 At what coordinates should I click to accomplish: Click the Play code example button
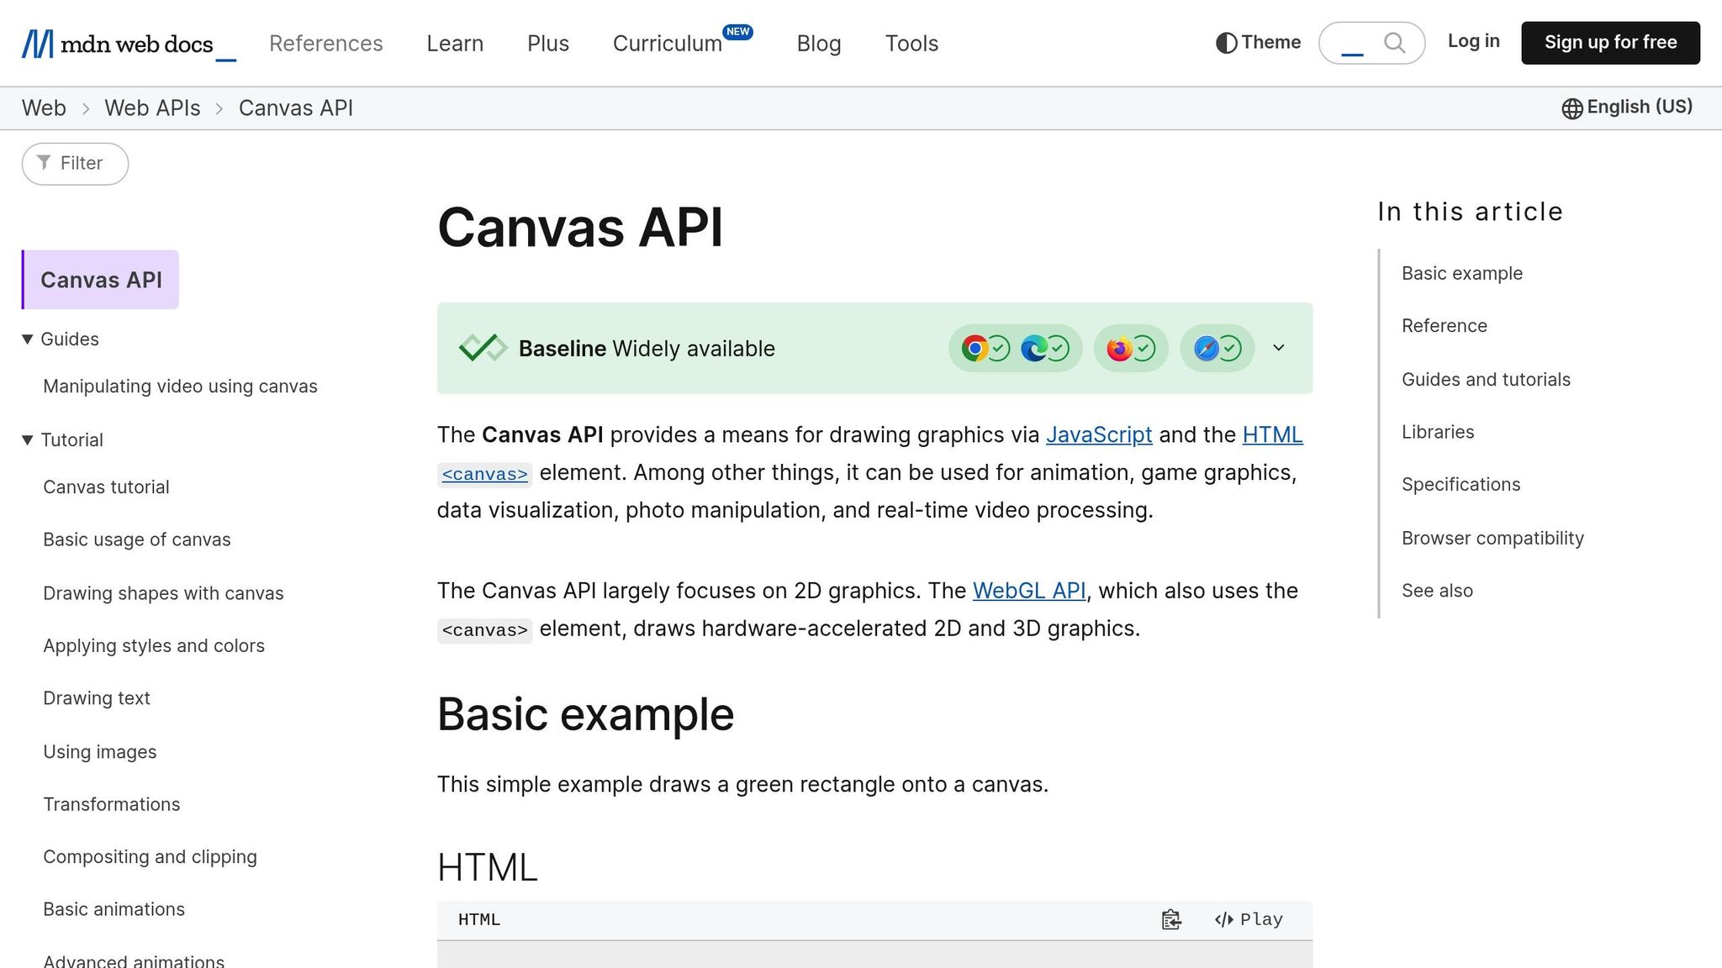point(1249,920)
